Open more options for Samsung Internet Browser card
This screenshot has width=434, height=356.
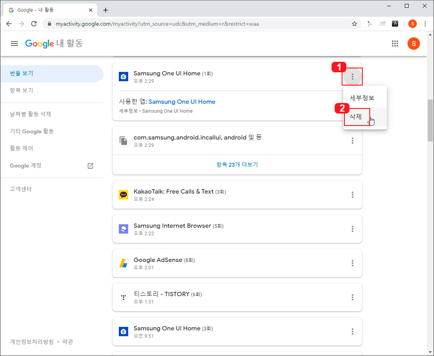[x=352, y=229]
